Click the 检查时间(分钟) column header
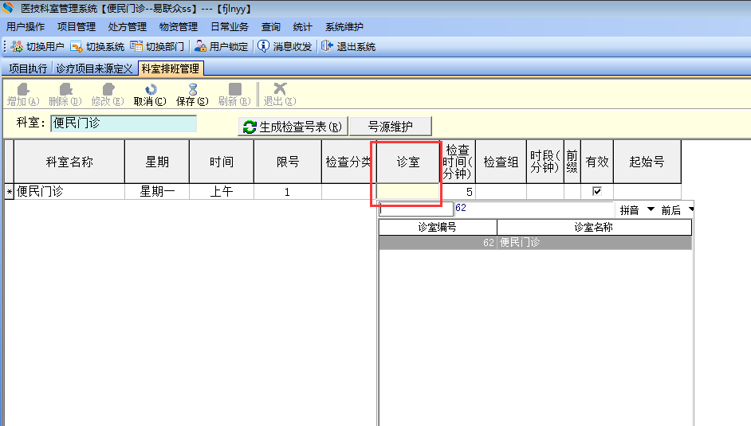Screen dimensions: 751x426 pyautogui.click(x=458, y=162)
